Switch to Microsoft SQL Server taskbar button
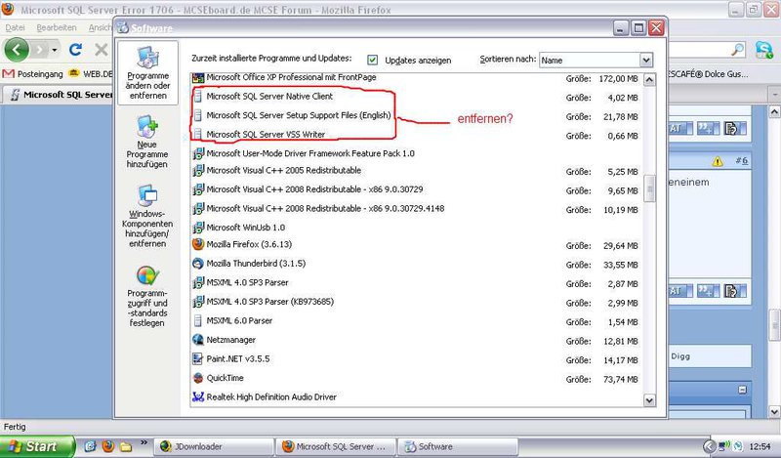The width and height of the screenshot is (781, 458). 336,446
